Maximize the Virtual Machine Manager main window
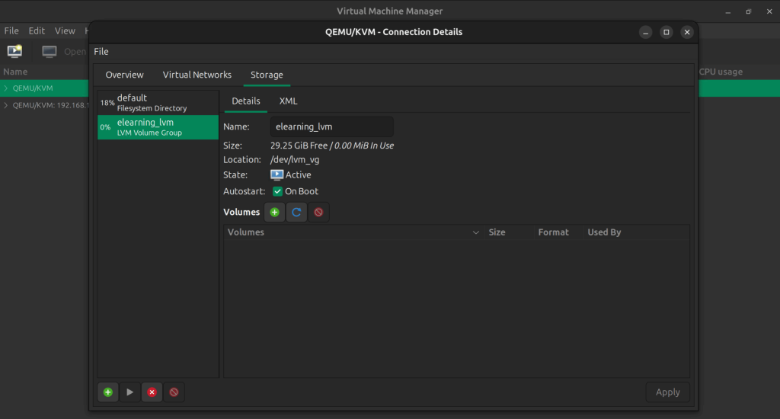780x419 pixels. (748, 11)
